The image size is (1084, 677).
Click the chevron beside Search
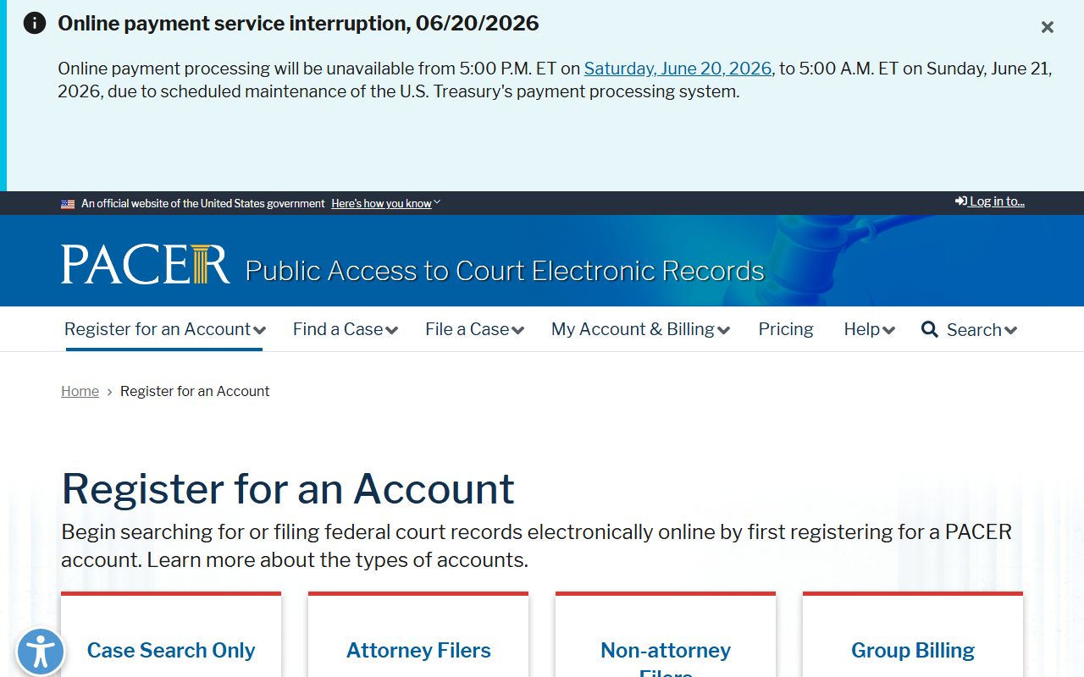[x=1010, y=331]
